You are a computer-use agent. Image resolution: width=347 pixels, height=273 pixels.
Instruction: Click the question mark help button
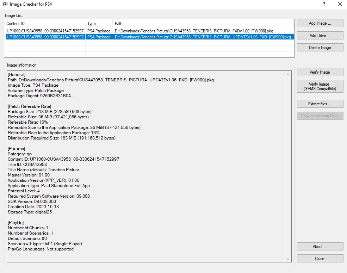point(324,4)
